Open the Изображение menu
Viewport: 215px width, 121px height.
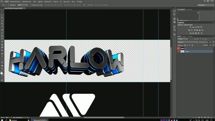click(27, 2)
